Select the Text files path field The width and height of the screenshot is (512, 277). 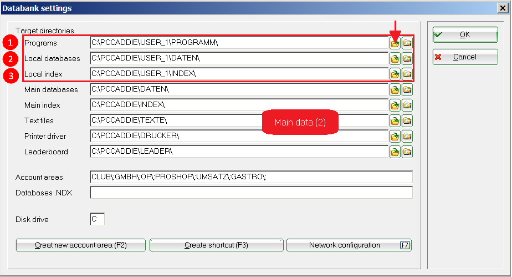(x=239, y=120)
